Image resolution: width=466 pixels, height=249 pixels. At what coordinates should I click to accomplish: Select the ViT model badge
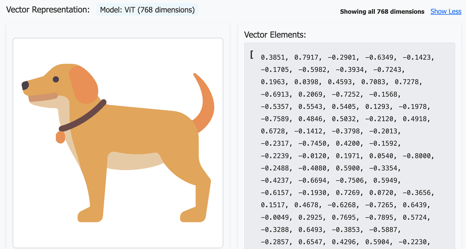click(147, 10)
